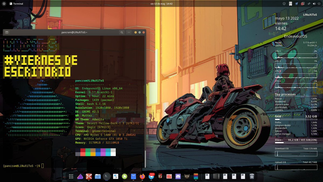Open the Files folder dock icon
This screenshot has width=323, height=182.
click(x=98, y=176)
